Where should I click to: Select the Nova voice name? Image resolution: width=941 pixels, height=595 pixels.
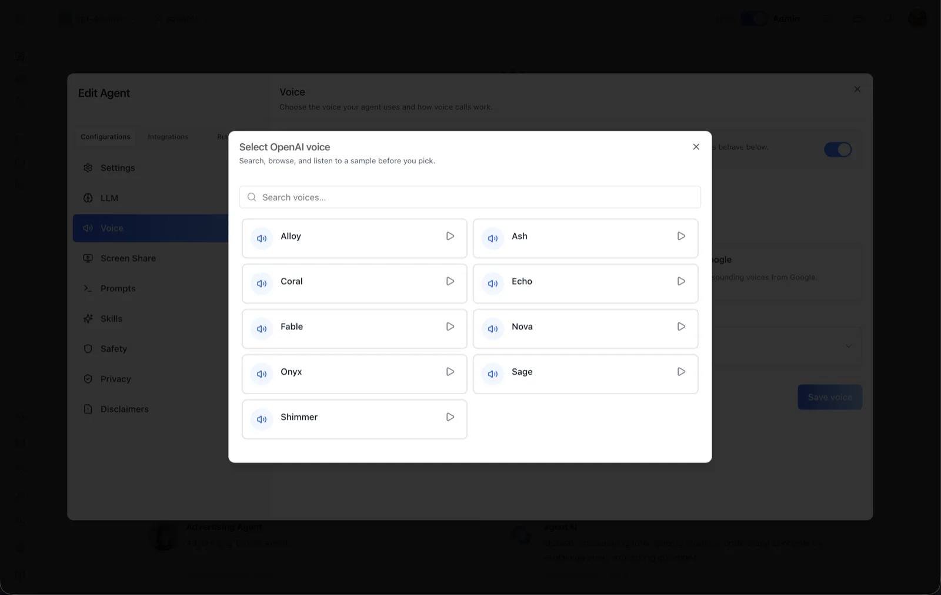[x=522, y=327]
